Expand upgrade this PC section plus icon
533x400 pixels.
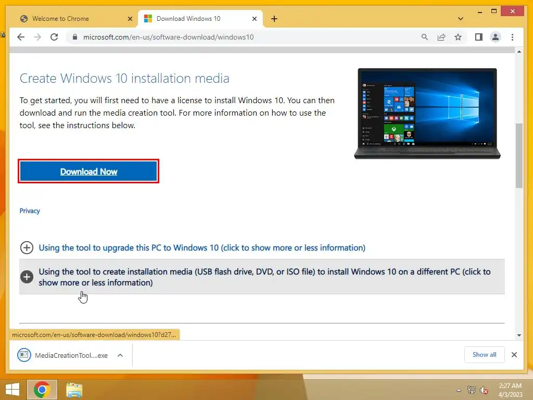(x=27, y=247)
